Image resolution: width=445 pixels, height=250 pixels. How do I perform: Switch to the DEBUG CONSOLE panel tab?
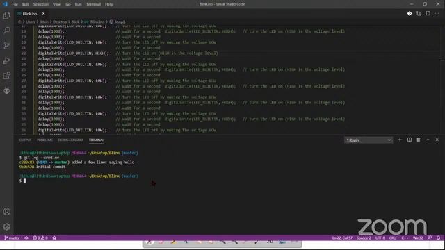[x=70, y=140]
